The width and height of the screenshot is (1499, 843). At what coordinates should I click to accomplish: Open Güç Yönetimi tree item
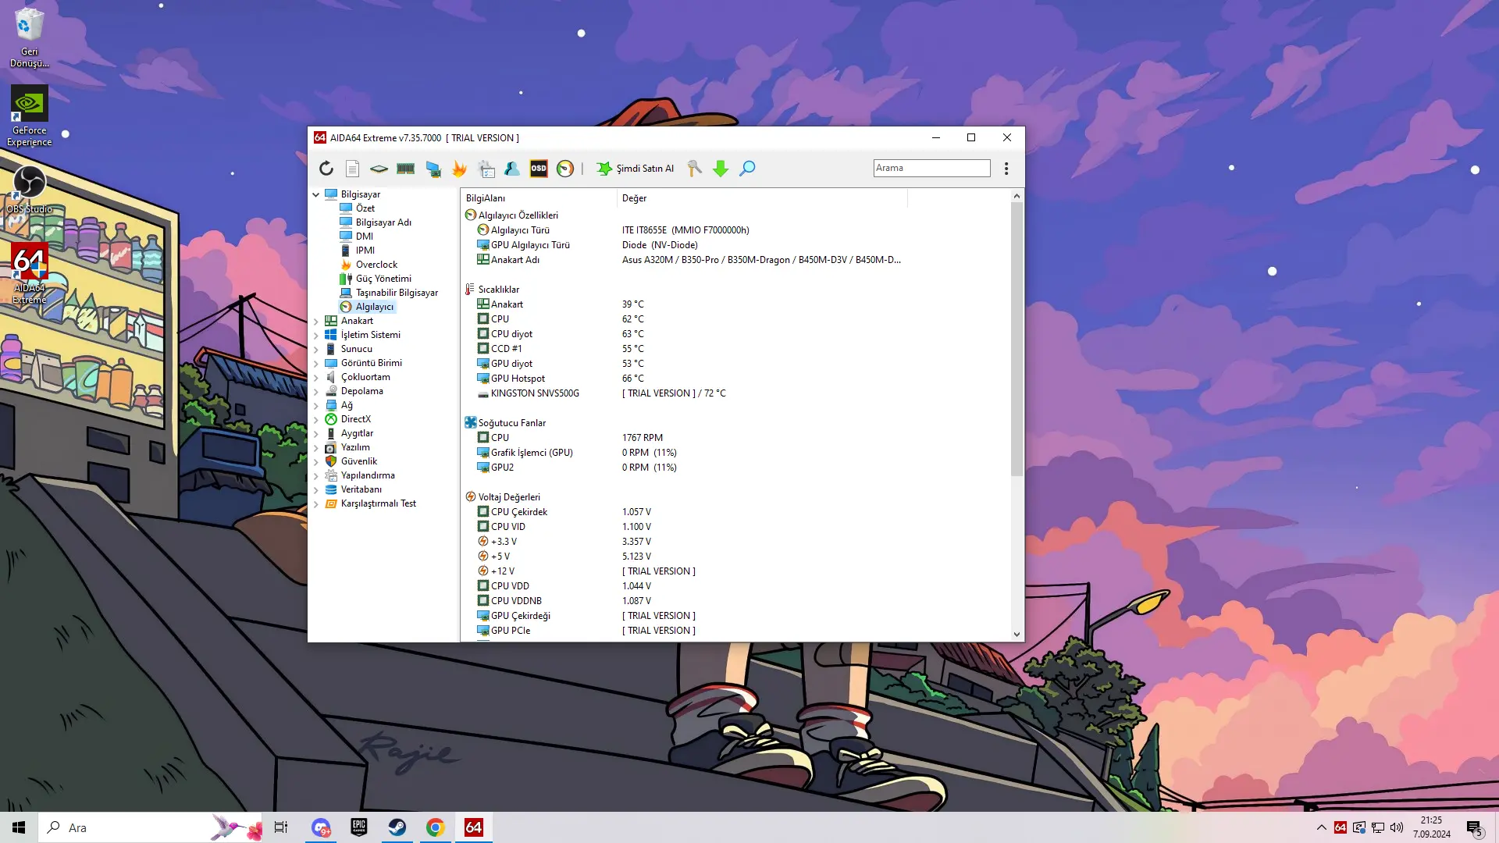pyautogui.click(x=383, y=279)
